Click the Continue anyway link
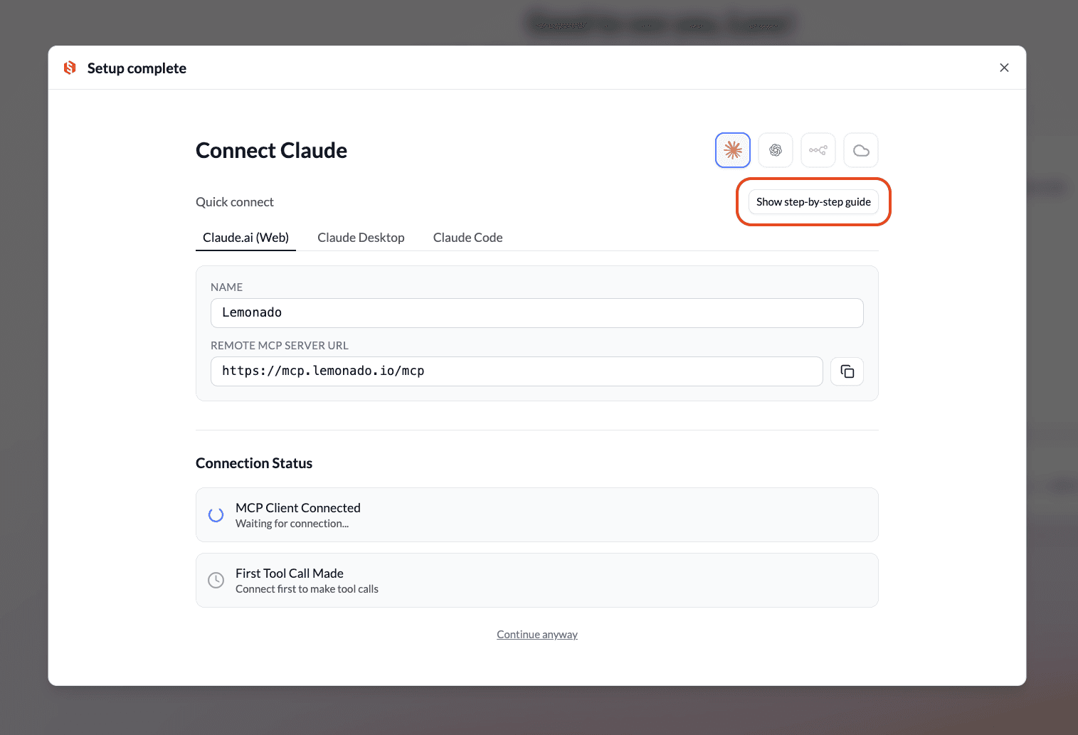1078x735 pixels. coord(537,635)
